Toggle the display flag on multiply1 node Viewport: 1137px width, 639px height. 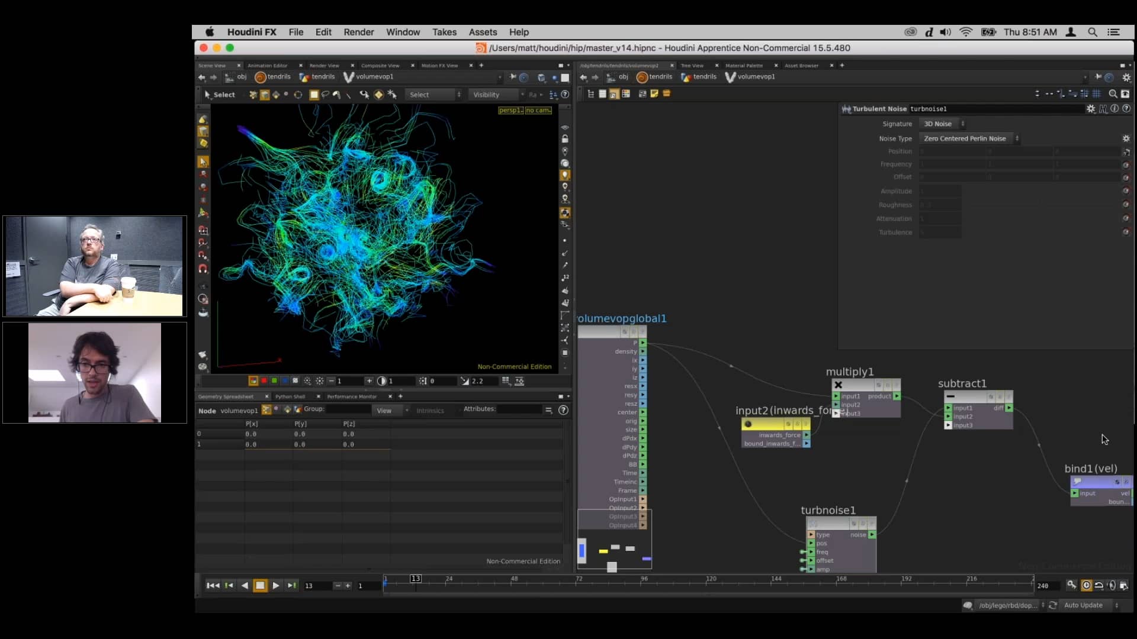click(896, 385)
